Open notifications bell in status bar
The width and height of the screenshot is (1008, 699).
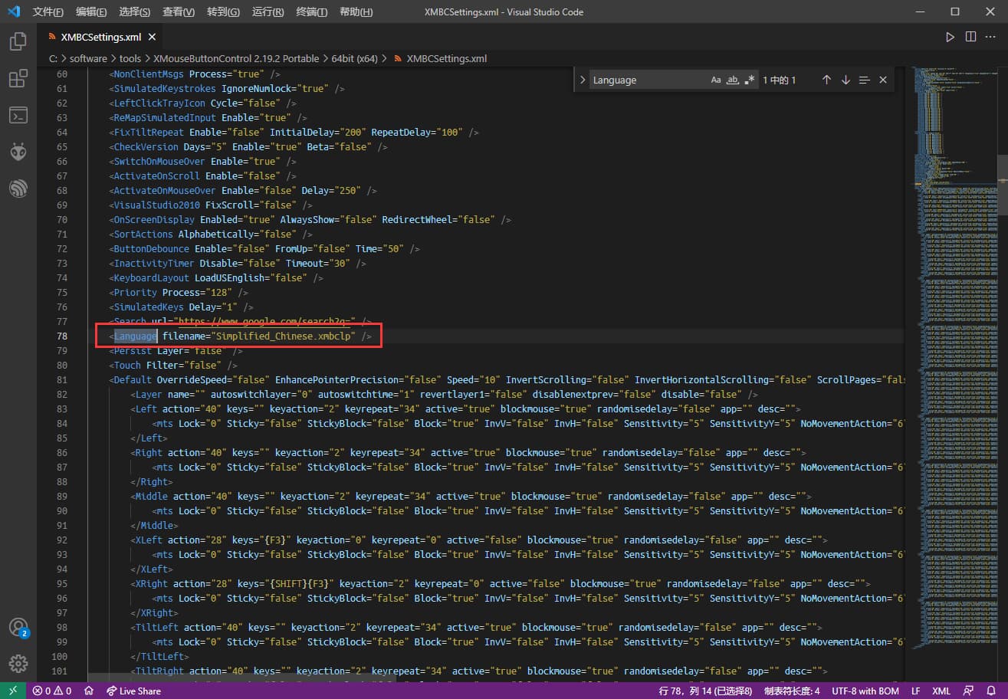(990, 691)
